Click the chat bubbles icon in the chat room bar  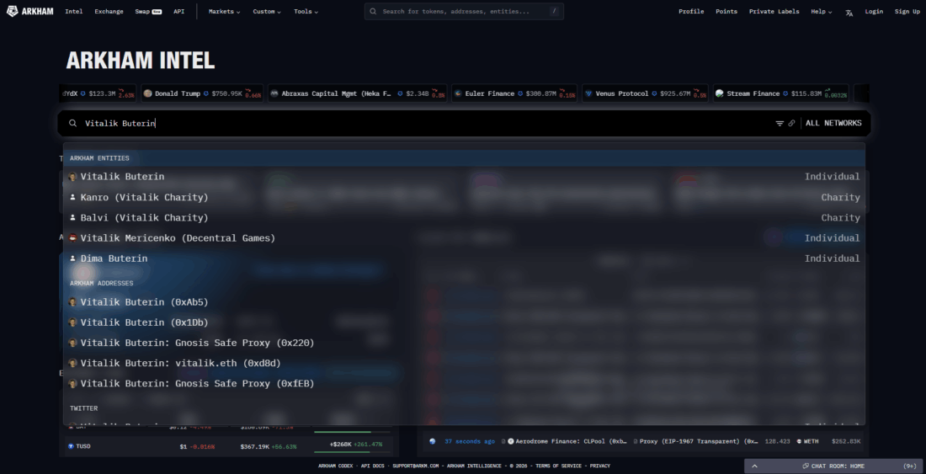(806, 466)
